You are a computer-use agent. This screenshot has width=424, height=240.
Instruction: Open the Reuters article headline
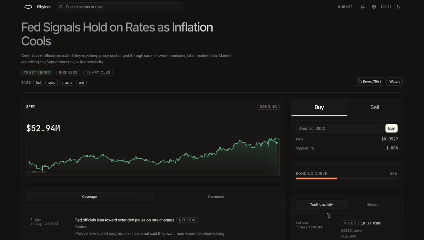coord(125,220)
